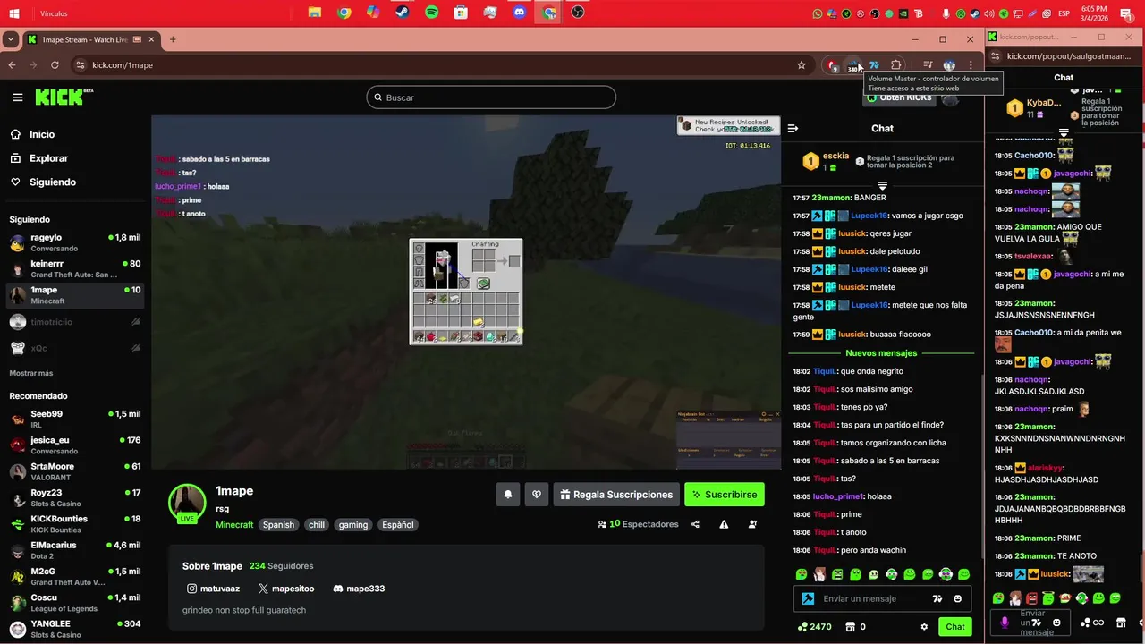Open xQc offline channel in sidebar
The height and width of the screenshot is (644, 1145).
click(75, 348)
